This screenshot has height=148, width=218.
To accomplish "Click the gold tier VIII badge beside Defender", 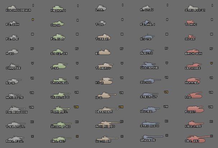I will [x=121, y=107].
